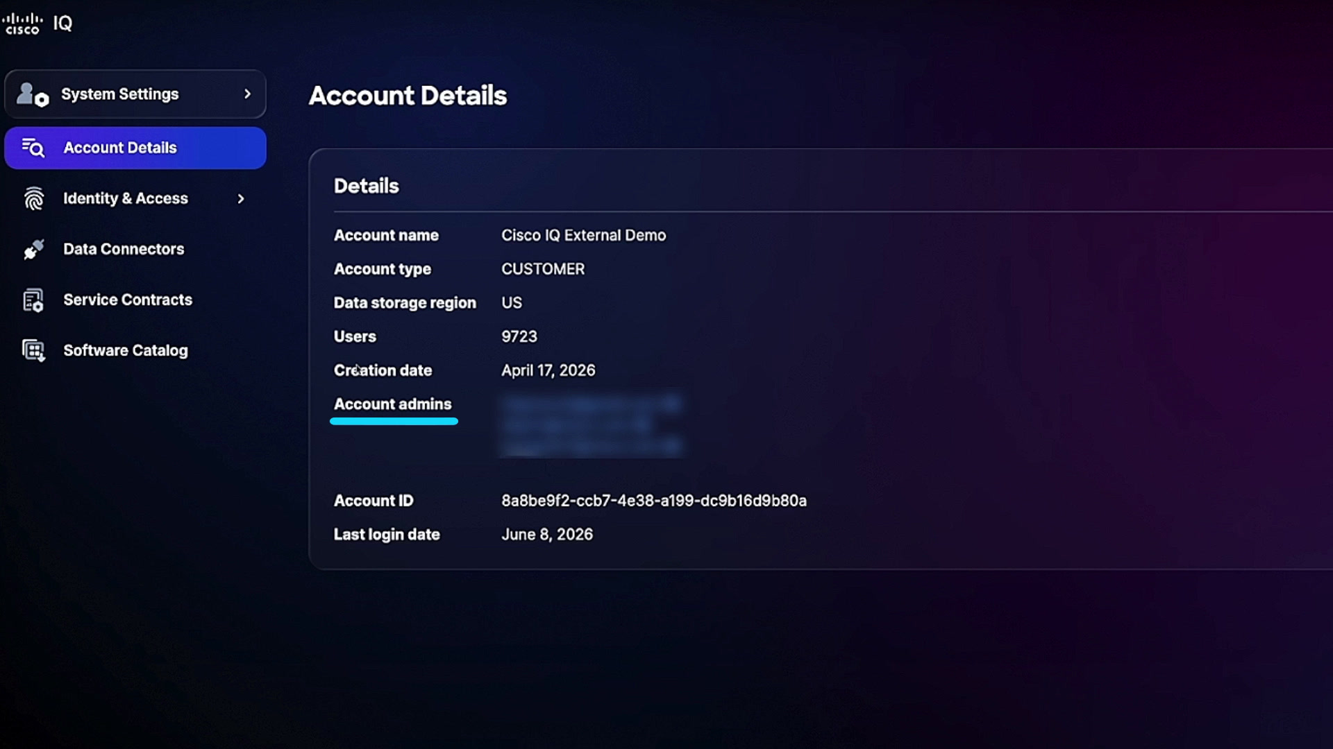Click the Account admins label
This screenshot has height=749, width=1333.
click(392, 404)
